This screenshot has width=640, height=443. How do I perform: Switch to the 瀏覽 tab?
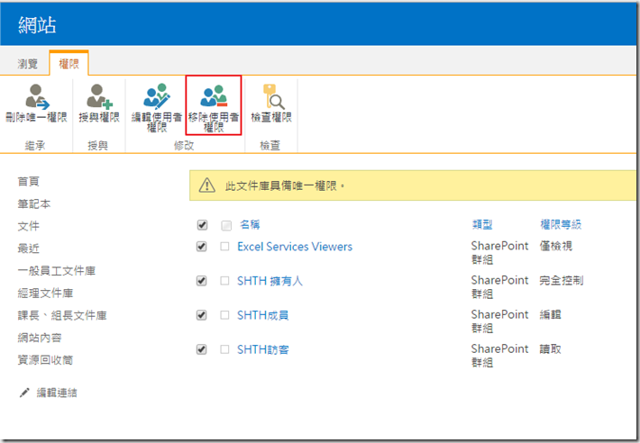(28, 64)
